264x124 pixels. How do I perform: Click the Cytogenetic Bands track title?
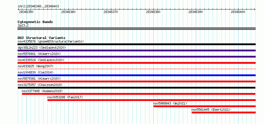coord(35,22)
